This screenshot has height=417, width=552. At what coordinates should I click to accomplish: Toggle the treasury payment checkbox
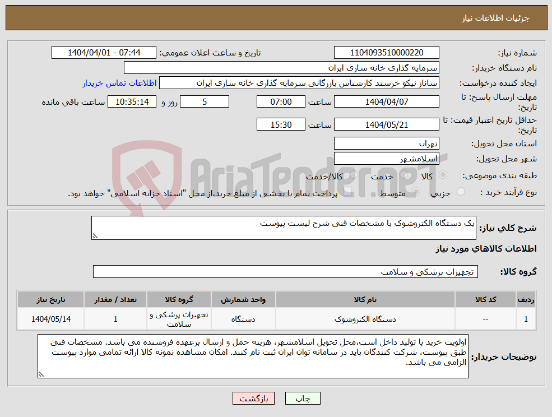pyautogui.click(x=348, y=192)
